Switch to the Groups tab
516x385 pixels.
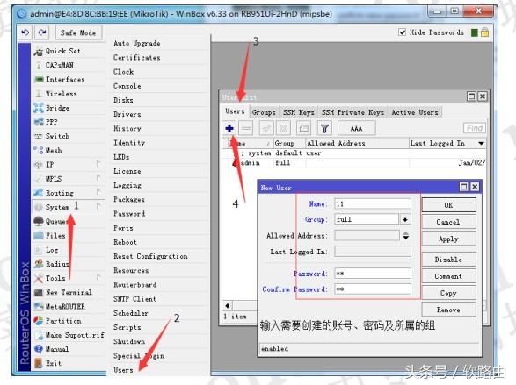tap(264, 112)
